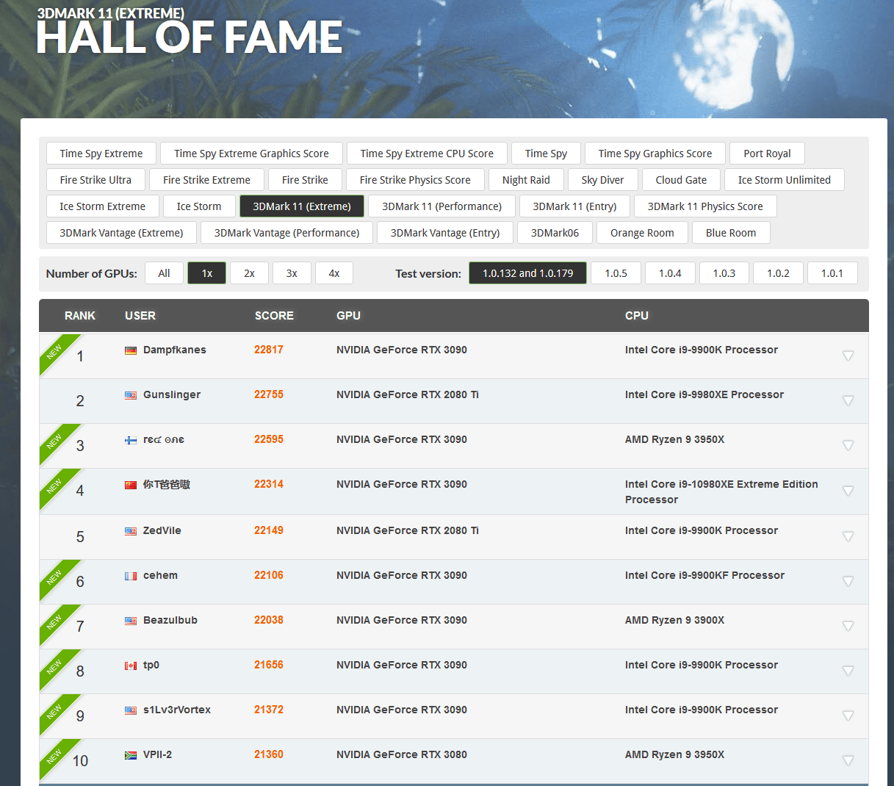Select test version 1.0.132 and 1.0.179
Image resolution: width=894 pixels, height=786 pixels.
point(527,273)
